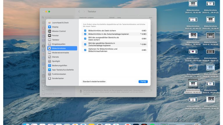Open Spotlight shortcuts category
This screenshot has height=125, width=223.
click(56, 61)
